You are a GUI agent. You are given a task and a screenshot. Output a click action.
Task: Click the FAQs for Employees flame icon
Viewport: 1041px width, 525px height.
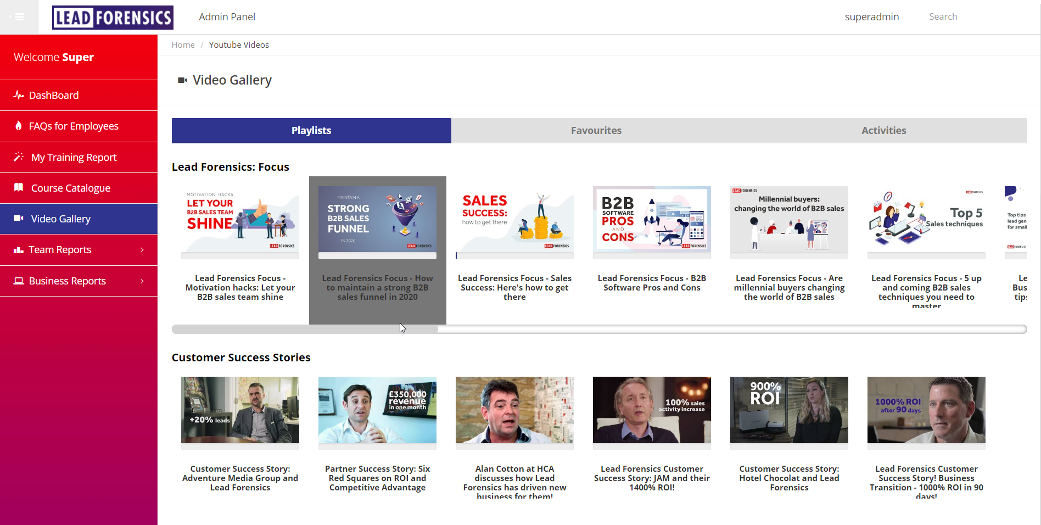click(x=19, y=126)
